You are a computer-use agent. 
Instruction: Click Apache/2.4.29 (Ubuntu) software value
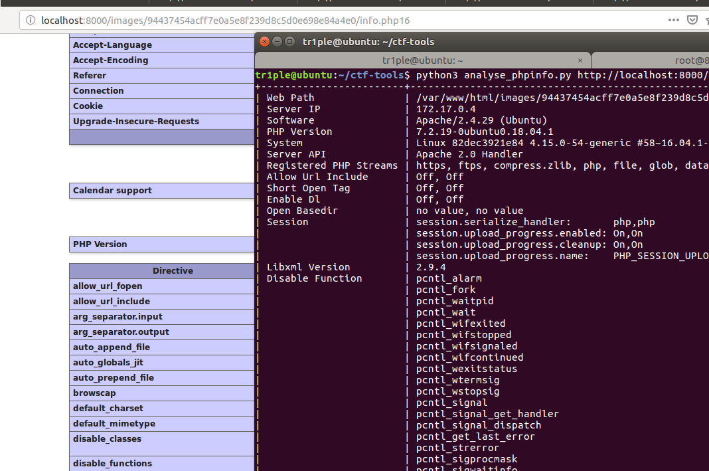tap(481, 120)
